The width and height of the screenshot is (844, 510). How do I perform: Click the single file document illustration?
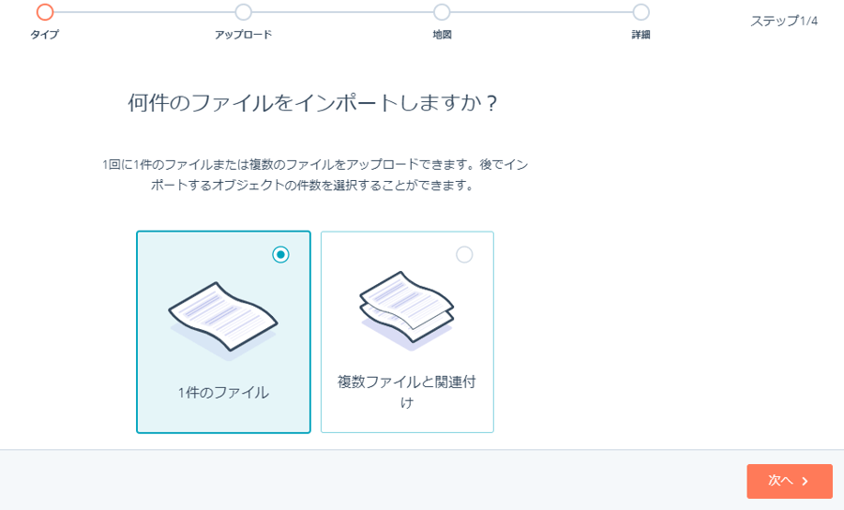click(223, 320)
